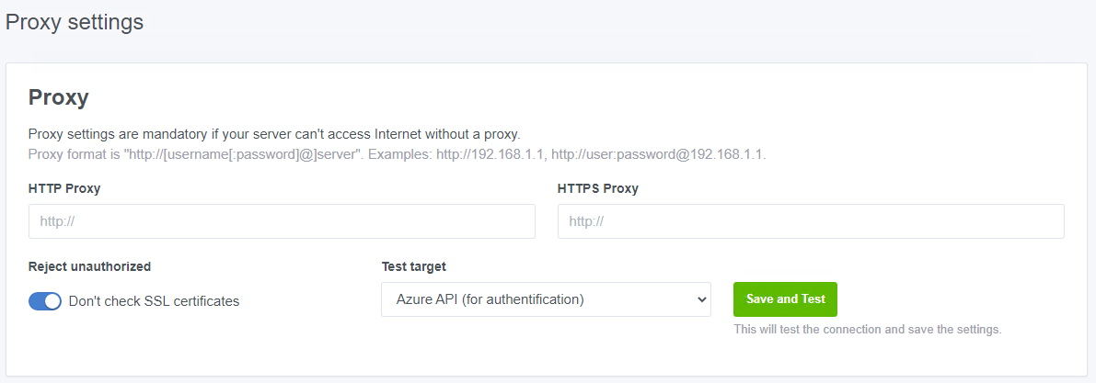Focus the HTTPS Proxy input field

pyautogui.click(x=811, y=221)
